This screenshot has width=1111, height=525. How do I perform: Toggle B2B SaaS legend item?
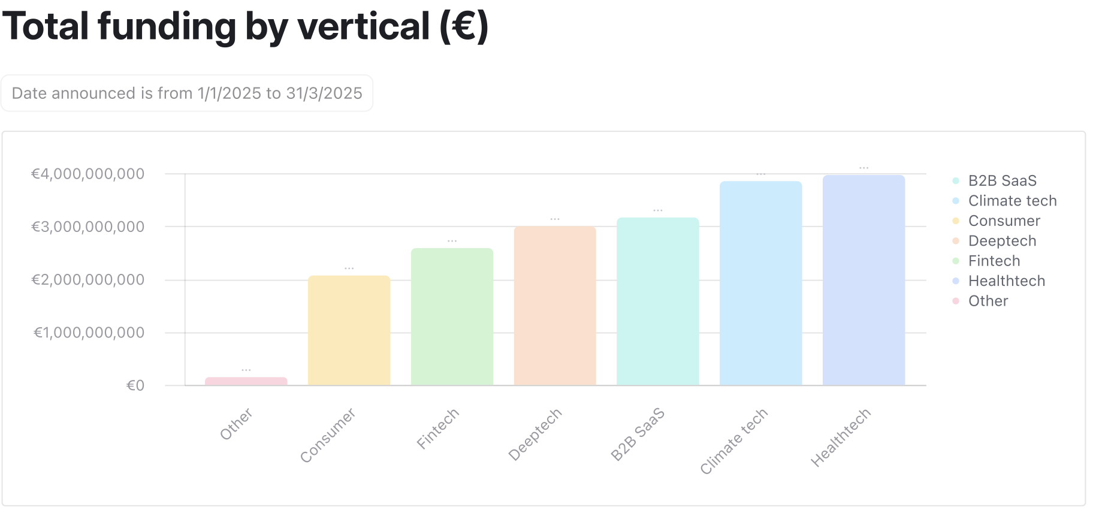click(x=1002, y=181)
